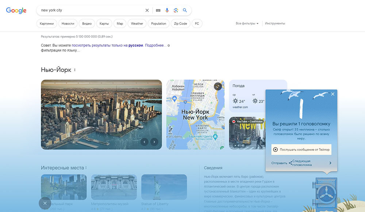This screenshot has height=212, width=365.
Task: Click the YouTube logo on video thumbnail
Action: click(234, 122)
